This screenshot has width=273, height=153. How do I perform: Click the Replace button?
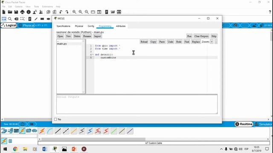(196, 42)
